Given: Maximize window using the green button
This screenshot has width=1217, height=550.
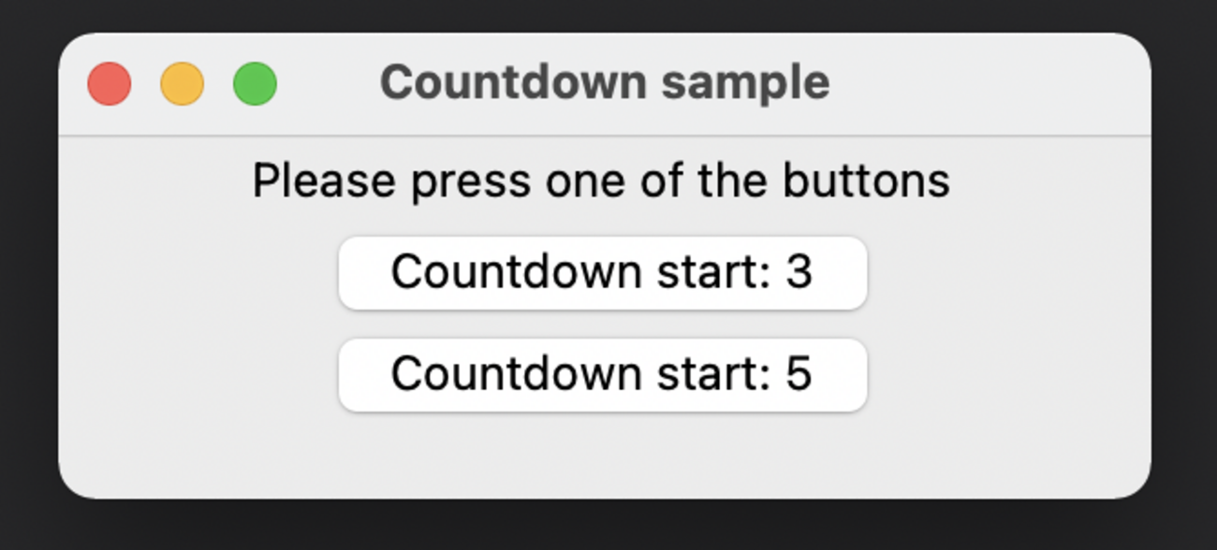Looking at the screenshot, I should [255, 84].
